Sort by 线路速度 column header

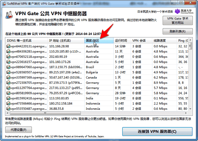pyautogui.click(x=164, y=41)
